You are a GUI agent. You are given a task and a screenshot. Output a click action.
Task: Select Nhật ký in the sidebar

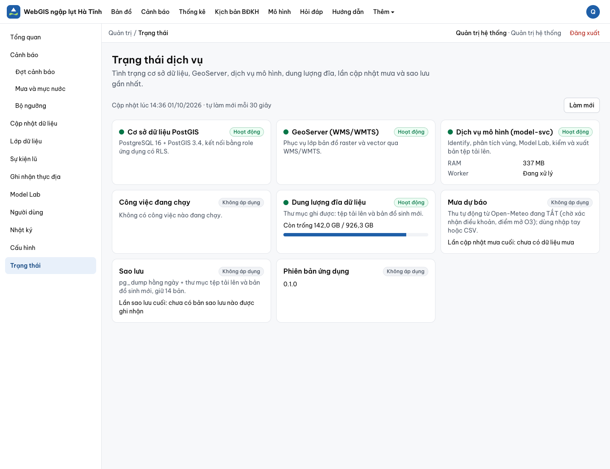point(51,230)
